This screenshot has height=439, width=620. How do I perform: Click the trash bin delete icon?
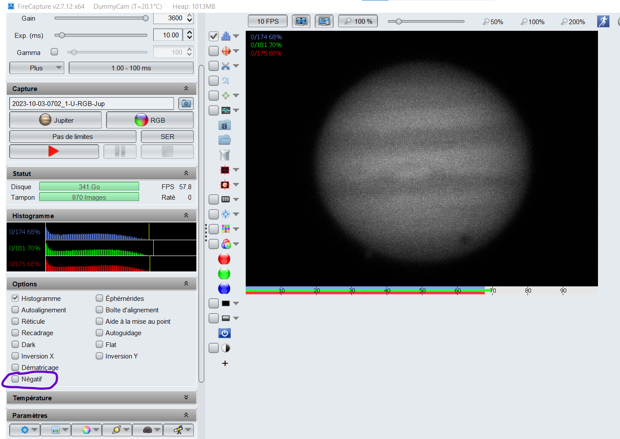pos(225,155)
